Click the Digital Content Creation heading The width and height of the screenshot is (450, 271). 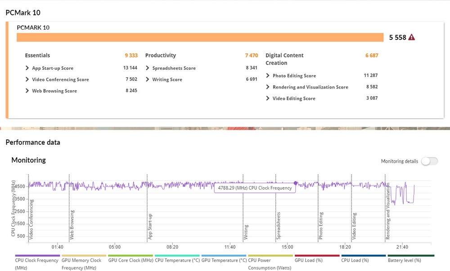point(284,59)
